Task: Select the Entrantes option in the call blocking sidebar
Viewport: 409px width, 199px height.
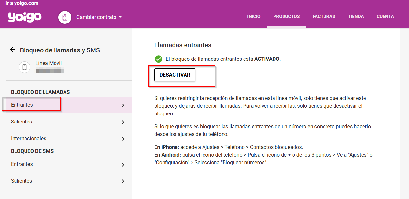Action: click(22, 105)
